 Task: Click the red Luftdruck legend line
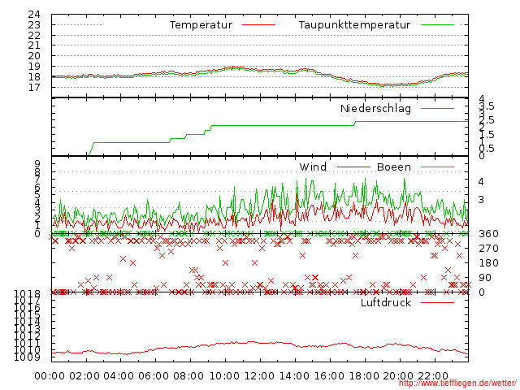[x=437, y=302]
